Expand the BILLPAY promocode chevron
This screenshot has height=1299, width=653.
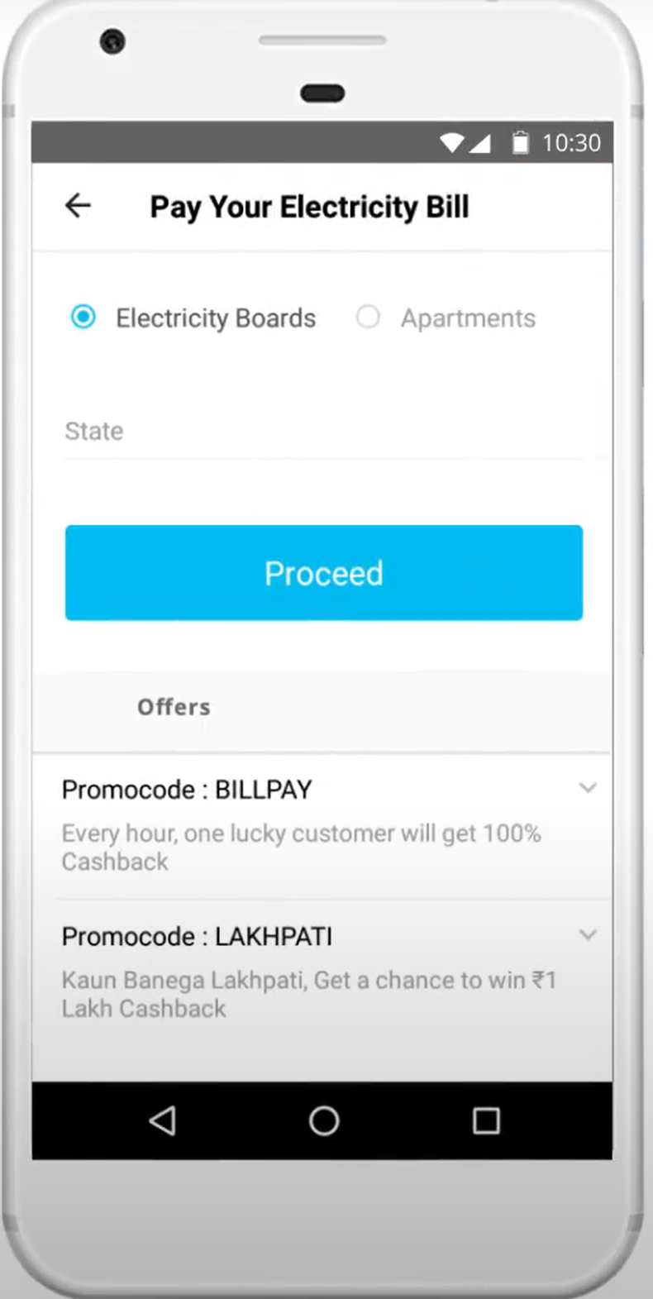588,788
